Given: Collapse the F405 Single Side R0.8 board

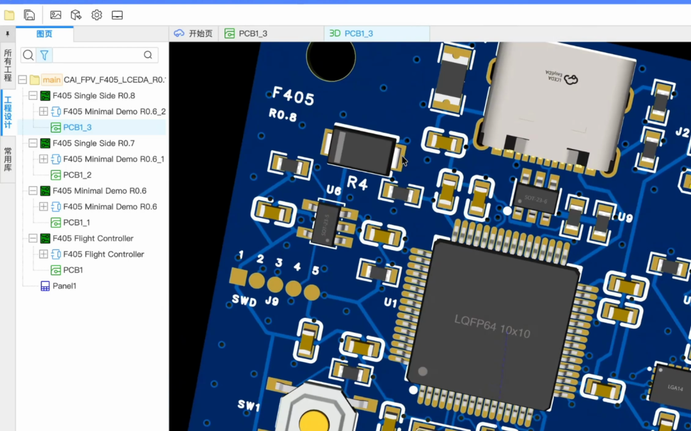Looking at the screenshot, I should click(33, 95).
